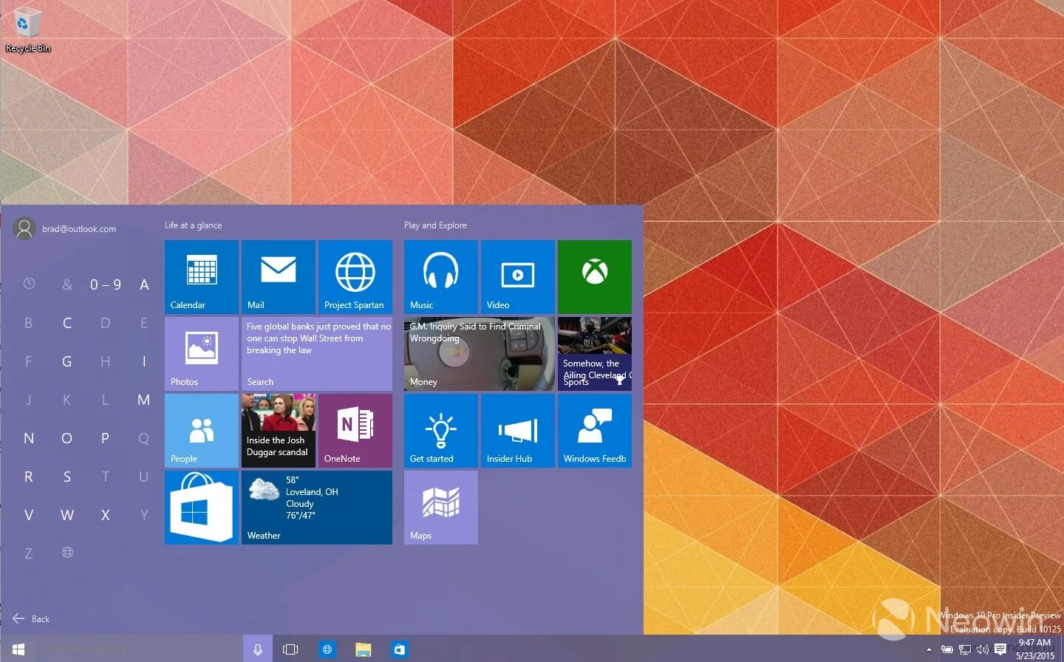1064x662 pixels.
Task: Click the Windows Start button
Action: pyautogui.click(x=18, y=649)
